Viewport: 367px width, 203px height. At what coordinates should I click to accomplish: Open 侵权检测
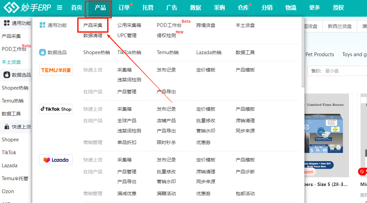coord(166,35)
